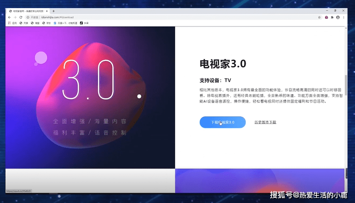This screenshot has height=203, width=355.
Task: Open the 历史版本下载 link
Action: coord(265,122)
